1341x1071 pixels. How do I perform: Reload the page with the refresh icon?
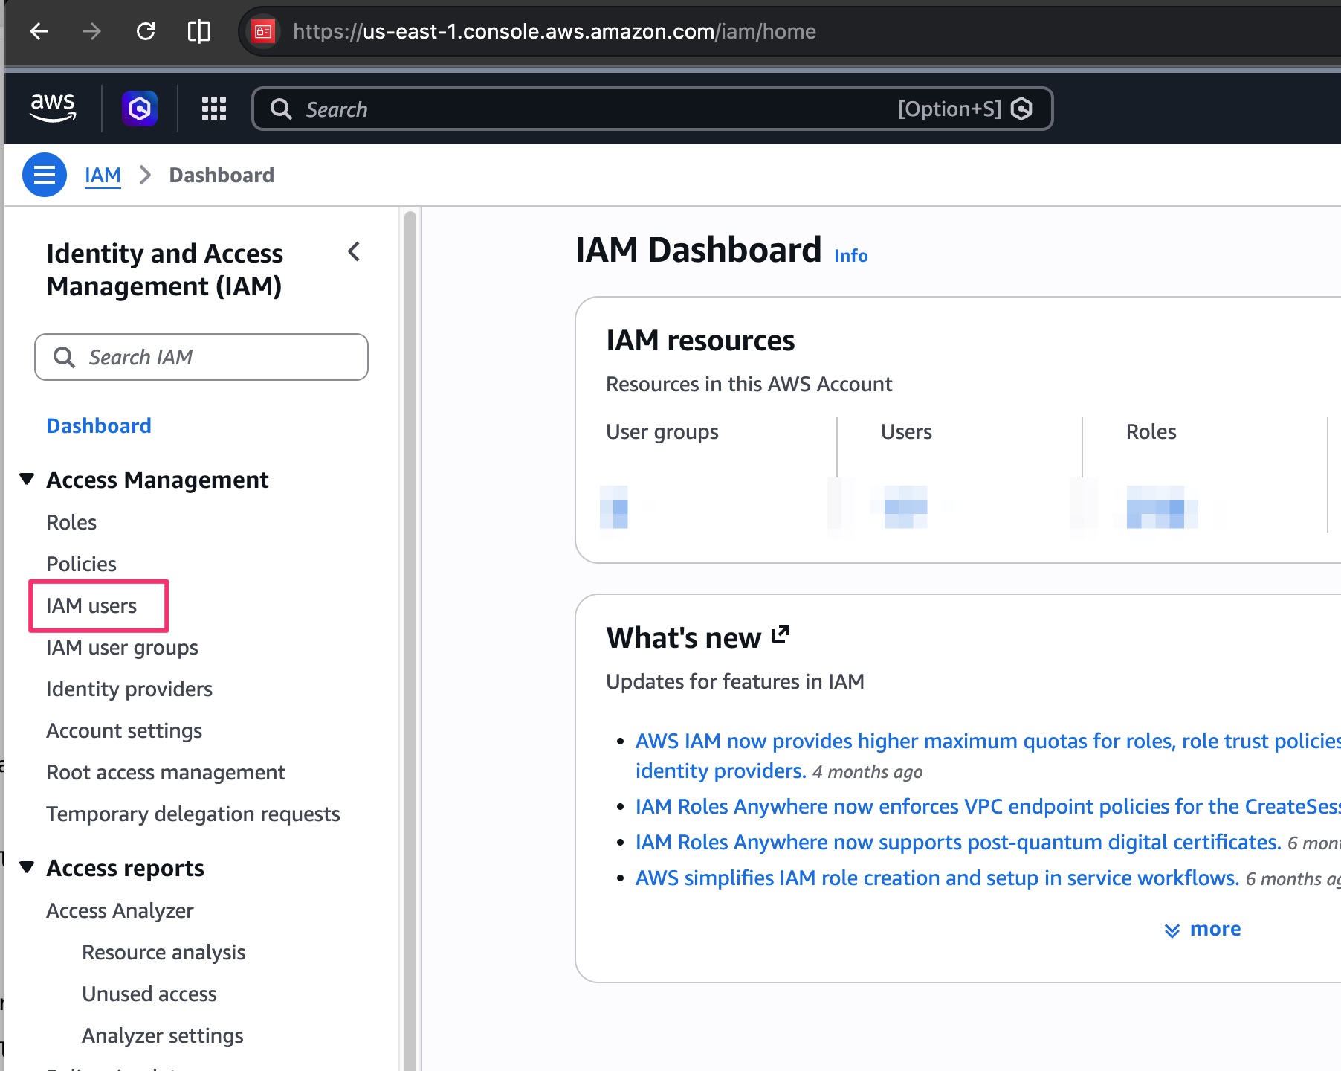pyautogui.click(x=146, y=31)
